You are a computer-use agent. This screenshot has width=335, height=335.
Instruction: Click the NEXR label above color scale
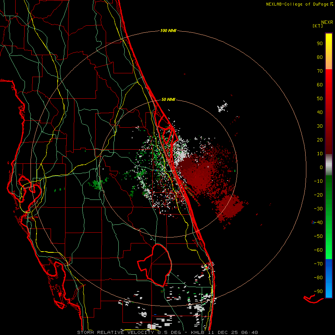point(327,22)
